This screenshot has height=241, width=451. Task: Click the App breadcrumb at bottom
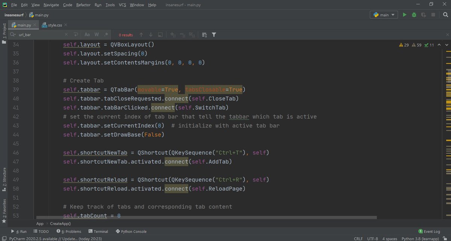[40, 223]
